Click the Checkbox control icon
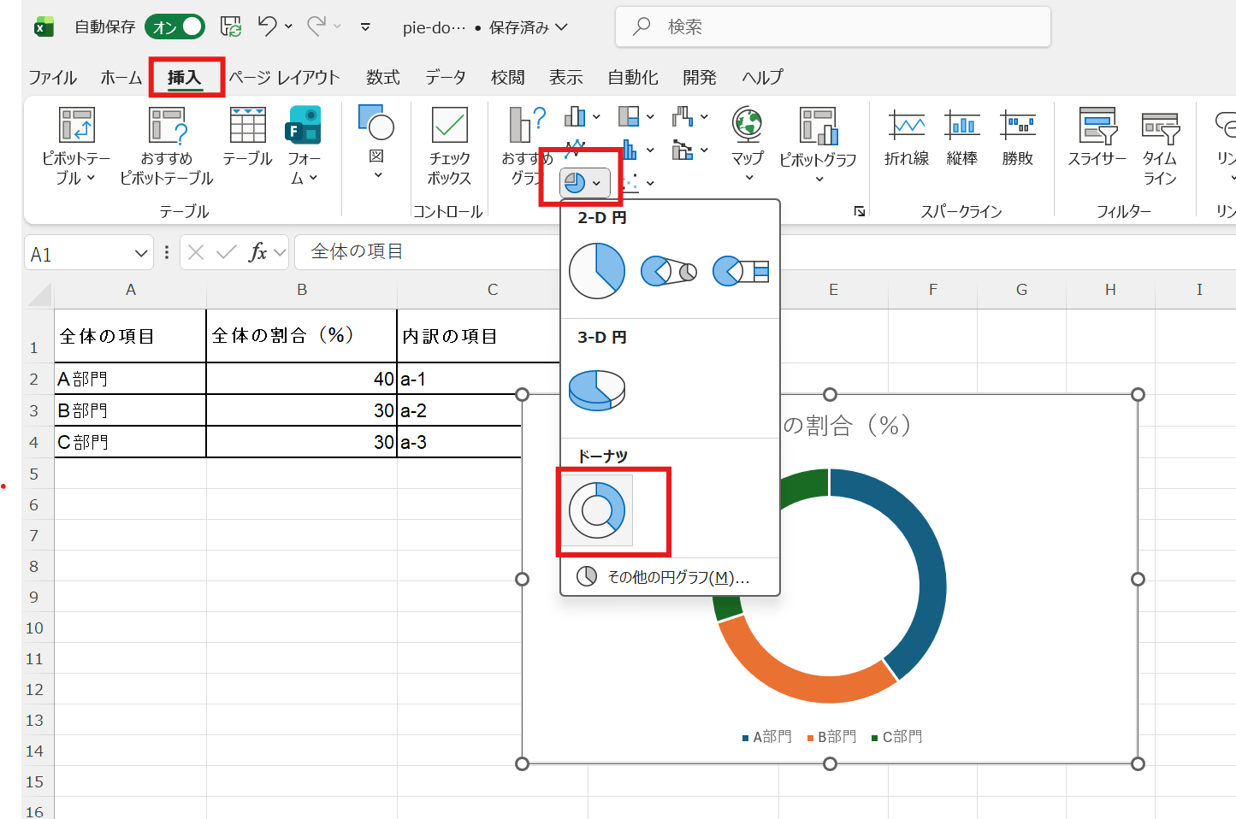Viewport: 1236px width, 819px height. tap(449, 145)
